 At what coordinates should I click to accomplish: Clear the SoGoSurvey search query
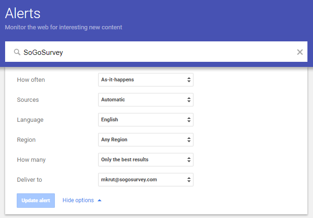tap(300, 52)
